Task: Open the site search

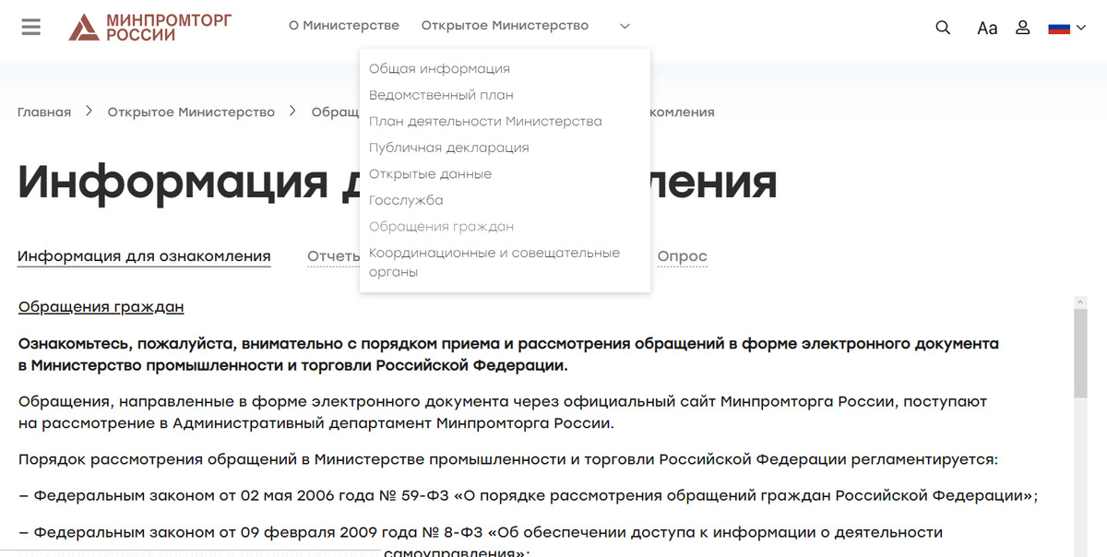Action: coord(943,27)
